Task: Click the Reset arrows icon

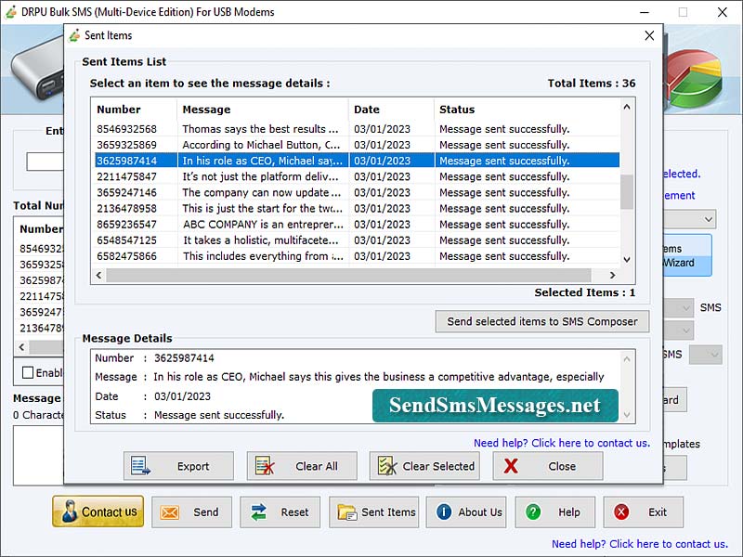Action: coord(258,512)
